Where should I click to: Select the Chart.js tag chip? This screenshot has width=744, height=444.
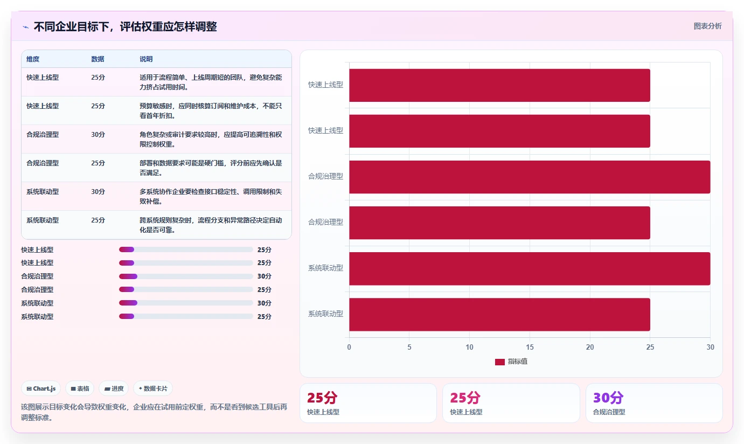click(x=41, y=388)
